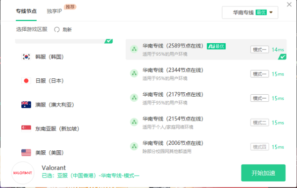Select the node with 2154节点在线
The width and height of the screenshot is (297, 188).
pos(206,123)
